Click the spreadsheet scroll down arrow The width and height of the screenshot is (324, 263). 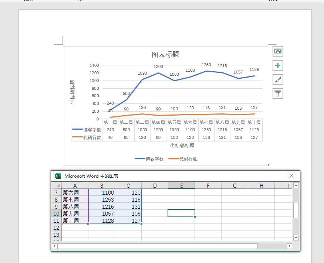tap(296, 238)
